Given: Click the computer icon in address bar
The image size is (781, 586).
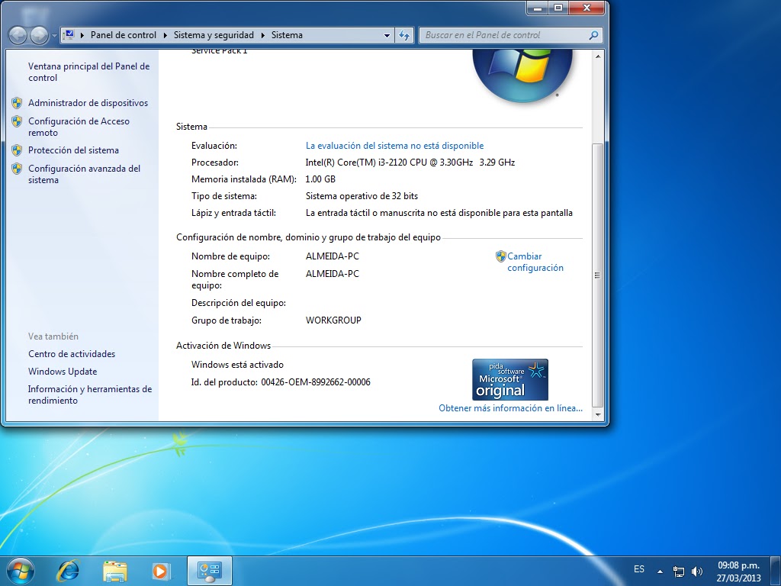Looking at the screenshot, I should tap(69, 35).
